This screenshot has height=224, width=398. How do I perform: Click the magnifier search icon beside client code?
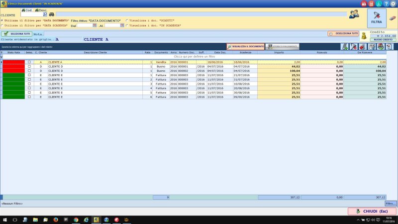pyautogui.click(x=45, y=14)
